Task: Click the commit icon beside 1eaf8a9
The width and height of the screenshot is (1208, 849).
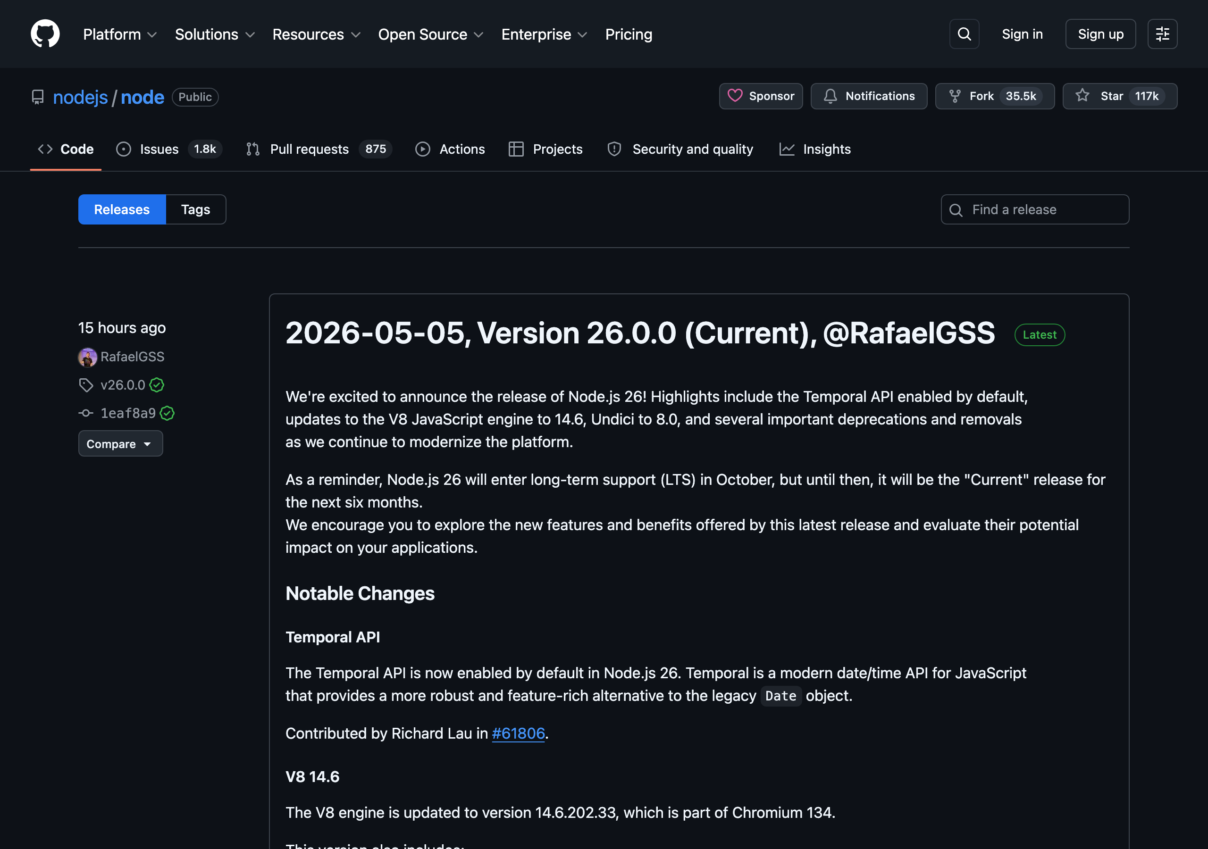Action: point(86,414)
